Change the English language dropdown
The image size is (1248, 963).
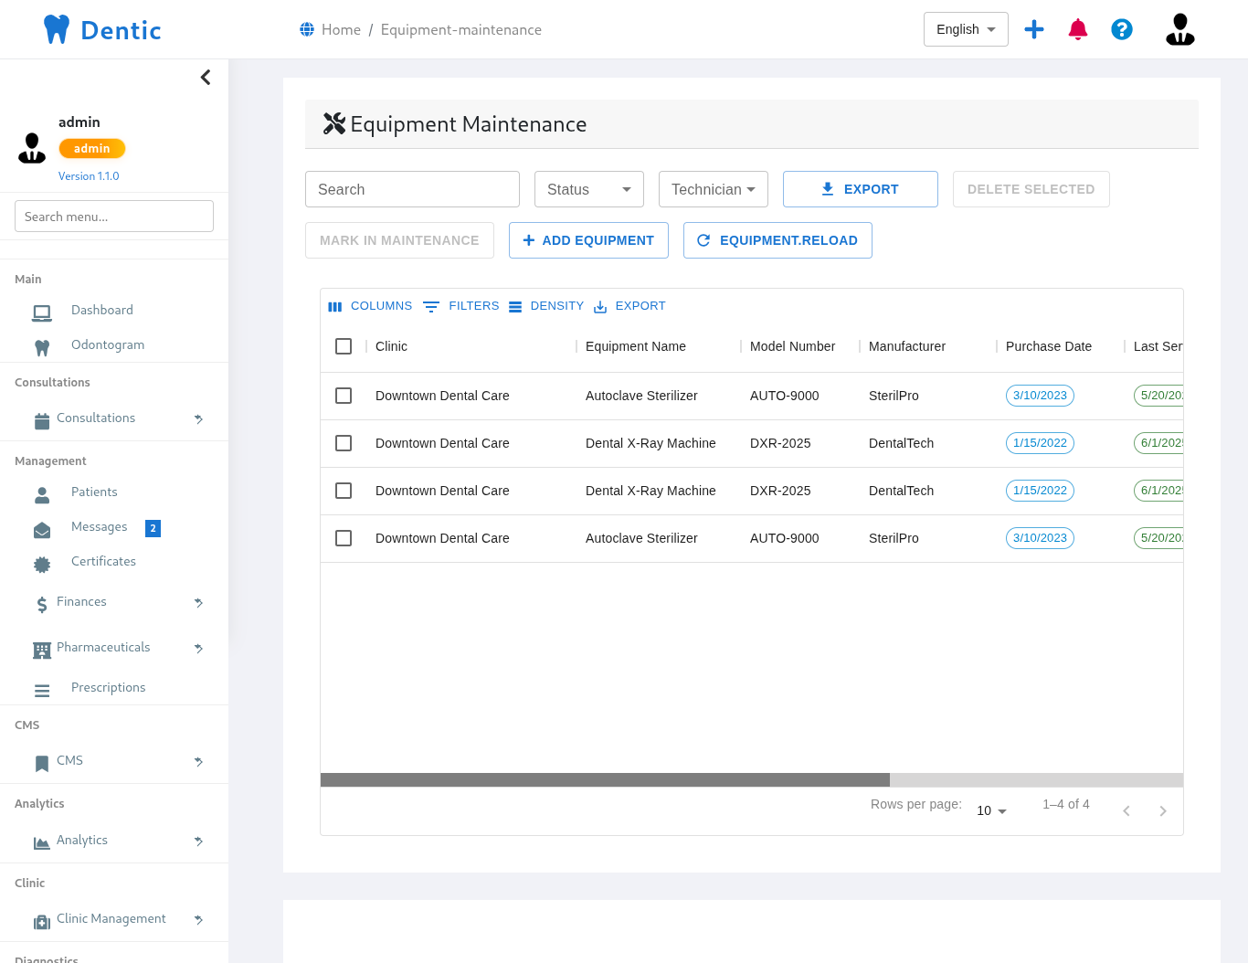[965, 29]
